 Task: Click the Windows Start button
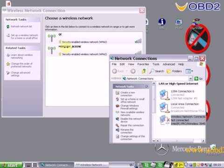point(11,165)
